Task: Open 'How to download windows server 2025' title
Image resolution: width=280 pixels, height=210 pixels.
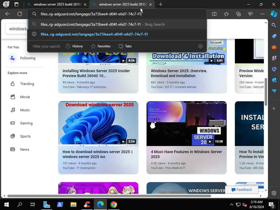Action: (98, 154)
